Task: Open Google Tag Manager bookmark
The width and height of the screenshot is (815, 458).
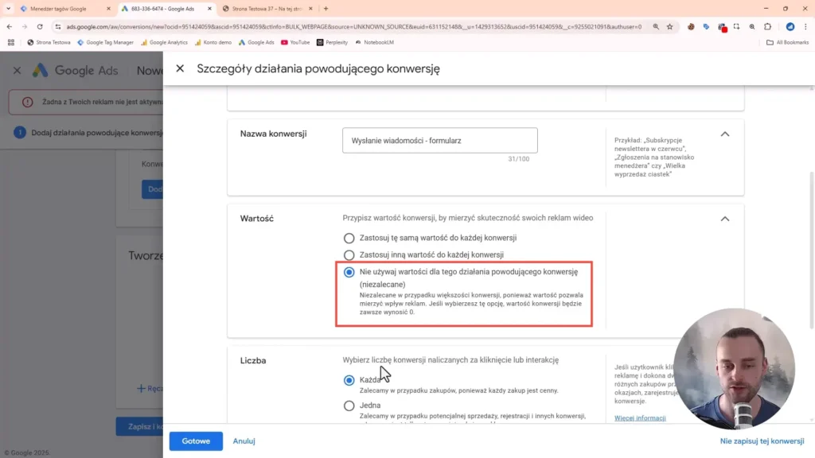Action: point(106,43)
